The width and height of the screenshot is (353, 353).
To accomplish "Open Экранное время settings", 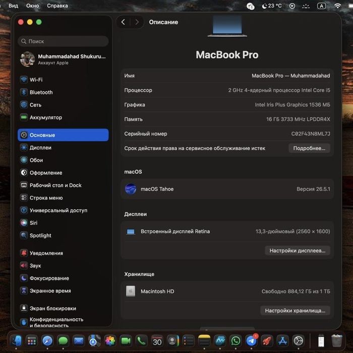I will 63,291.
